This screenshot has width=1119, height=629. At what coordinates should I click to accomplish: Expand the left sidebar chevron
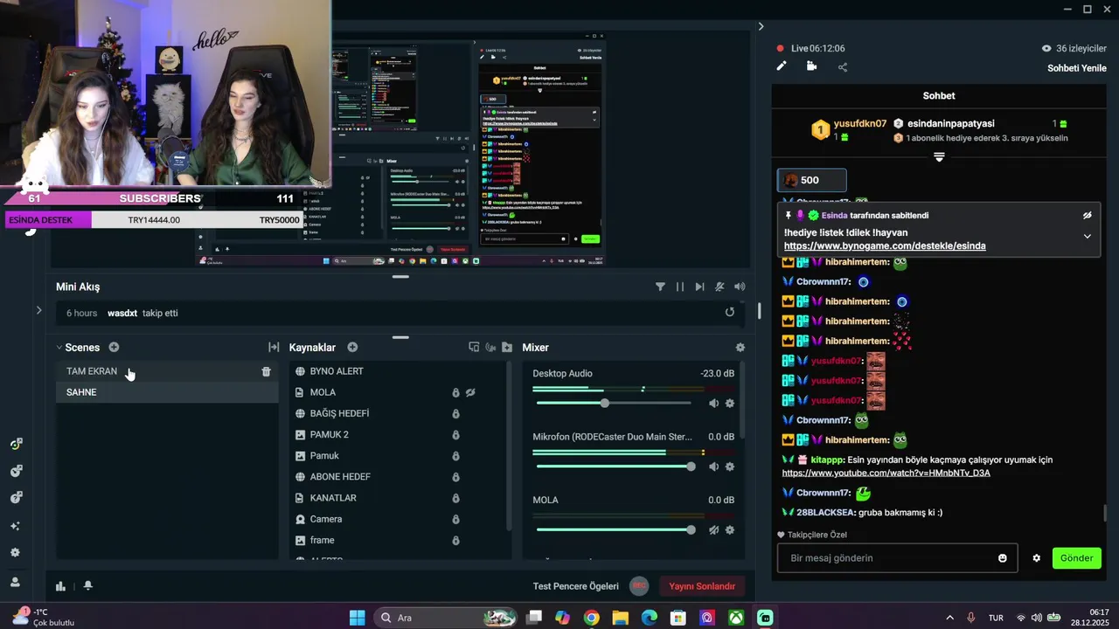pyautogui.click(x=38, y=310)
